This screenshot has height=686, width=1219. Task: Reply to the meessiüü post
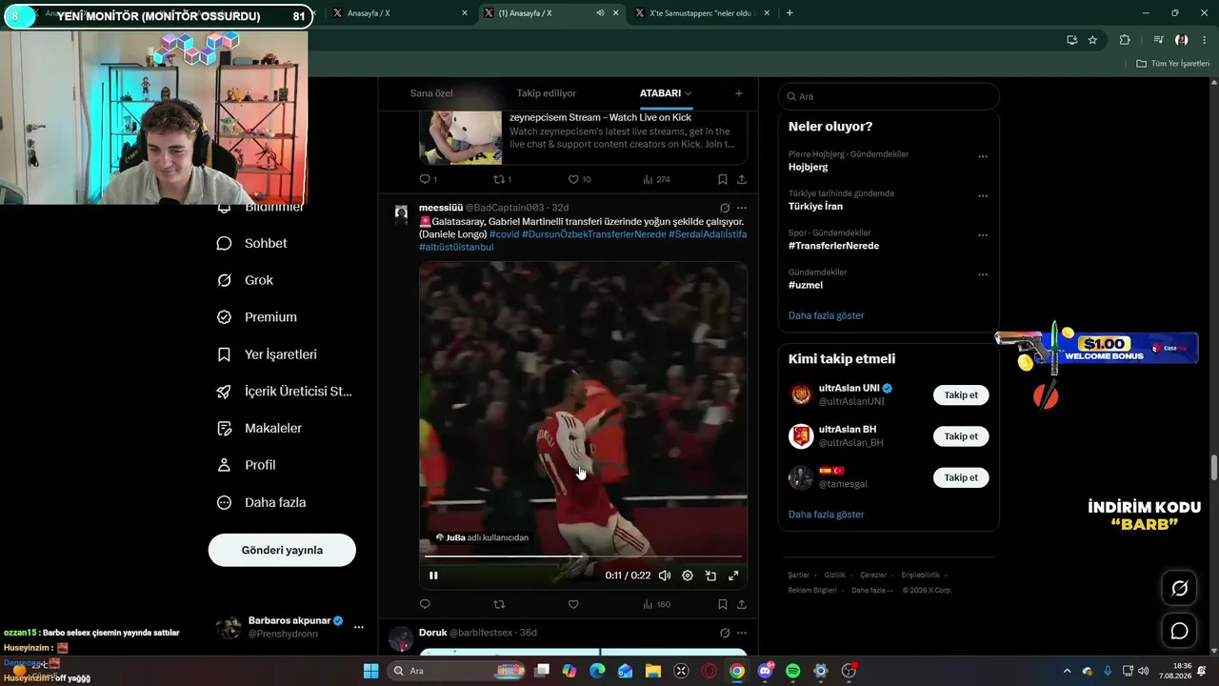(x=425, y=604)
